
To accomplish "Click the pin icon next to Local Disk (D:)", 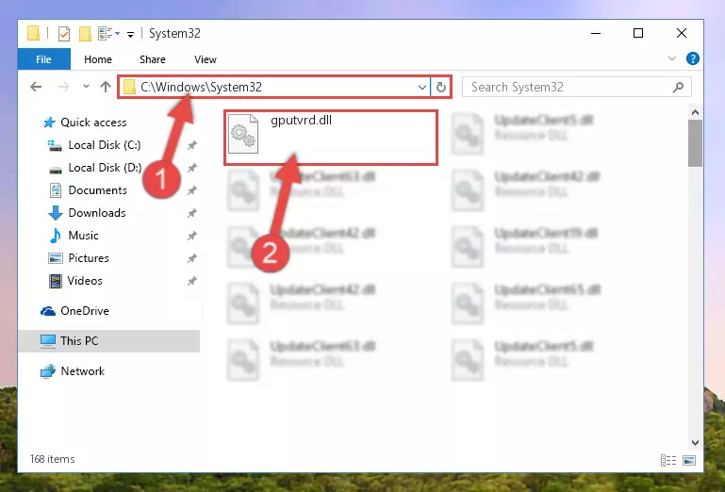I will (192, 168).
